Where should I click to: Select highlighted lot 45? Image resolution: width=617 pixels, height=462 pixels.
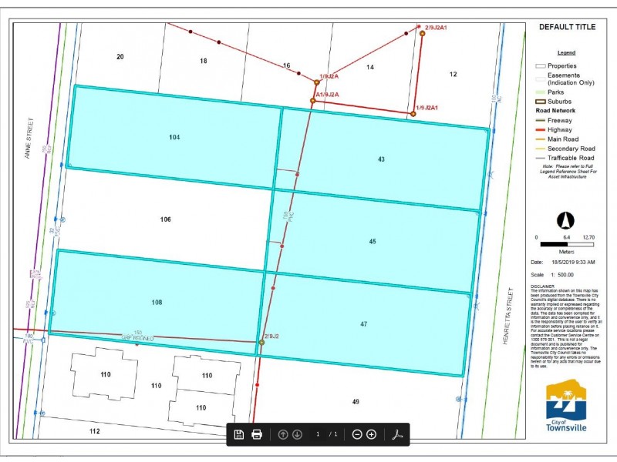(373, 241)
